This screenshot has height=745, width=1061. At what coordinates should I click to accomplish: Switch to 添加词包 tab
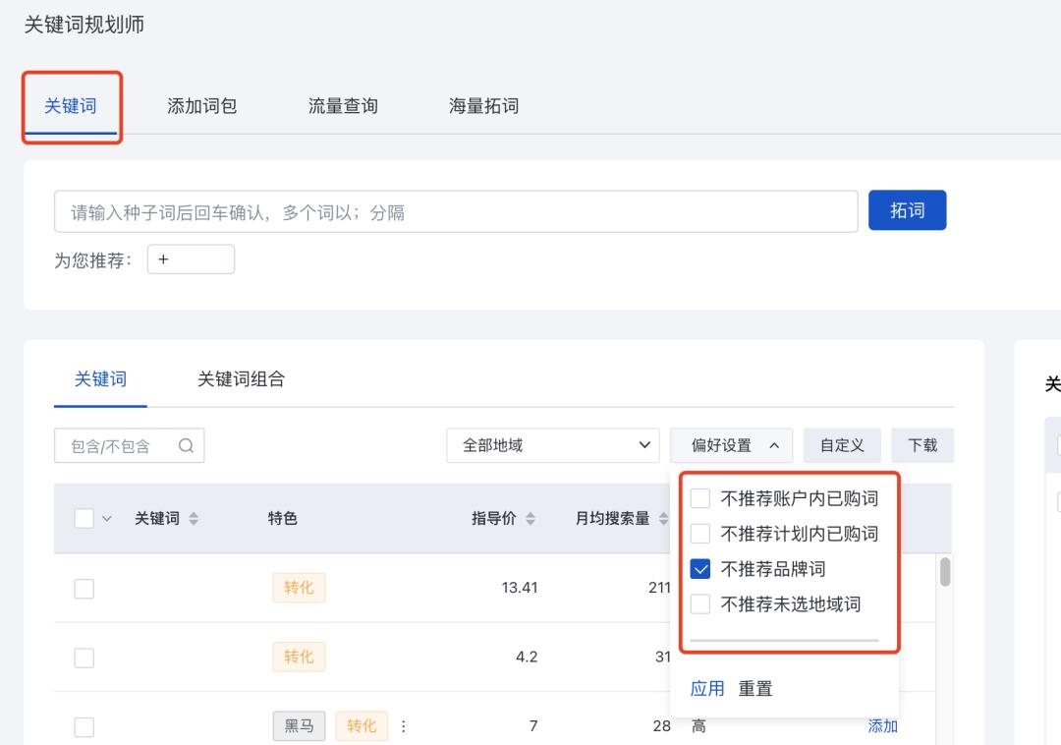pyautogui.click(x=201, y=106)
